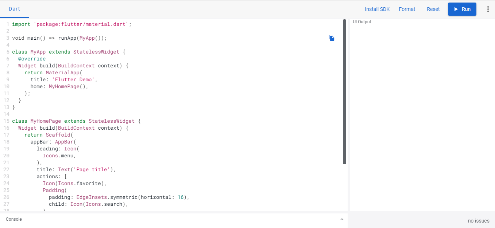Click the Format button

pyautogui.click(x=407, y=9)
